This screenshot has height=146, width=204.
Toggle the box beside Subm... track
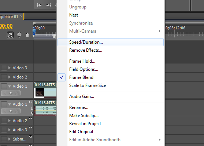pyautogui.click(x=4, y=139)
